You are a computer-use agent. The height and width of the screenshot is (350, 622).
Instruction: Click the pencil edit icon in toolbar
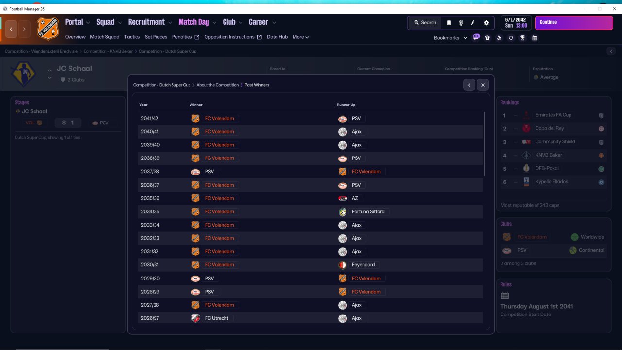[473, 23]
